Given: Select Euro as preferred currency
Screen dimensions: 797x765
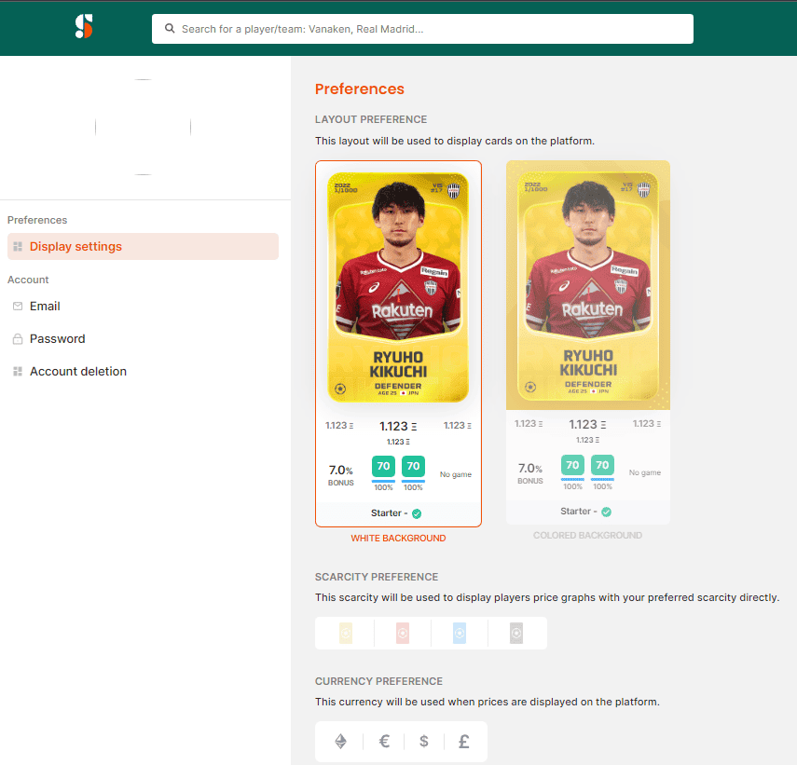Looking at the screenshot, I should (x=383, y=741).
